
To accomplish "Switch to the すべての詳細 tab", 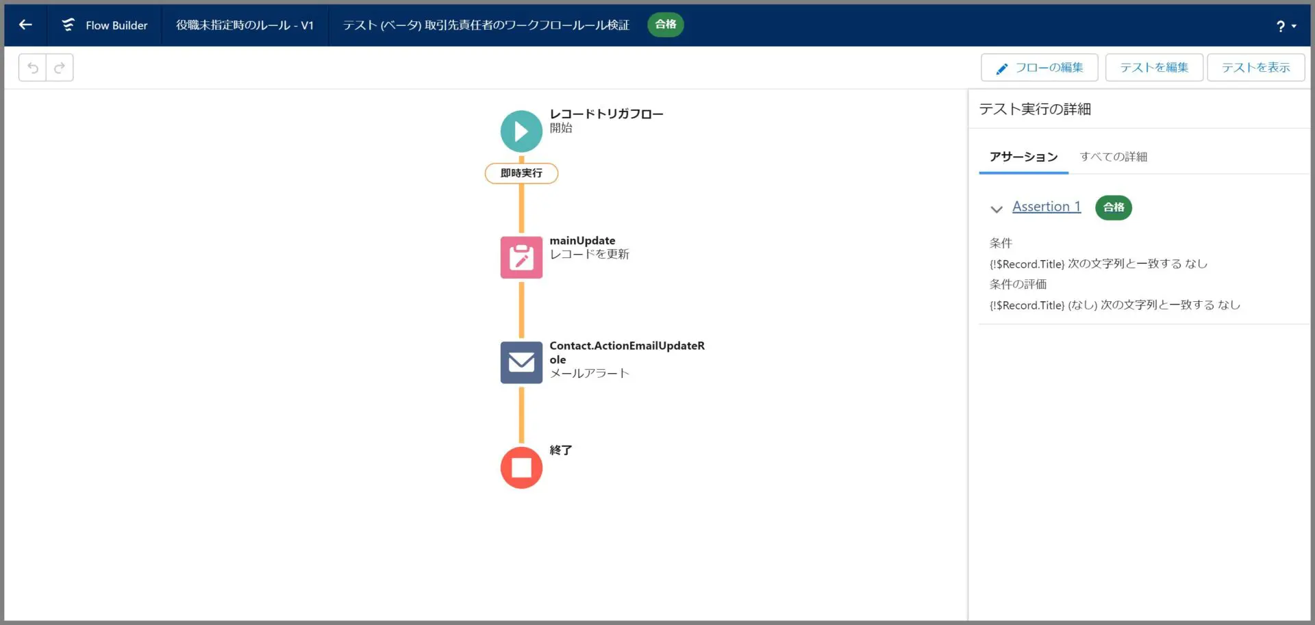I will (1113, 157).
